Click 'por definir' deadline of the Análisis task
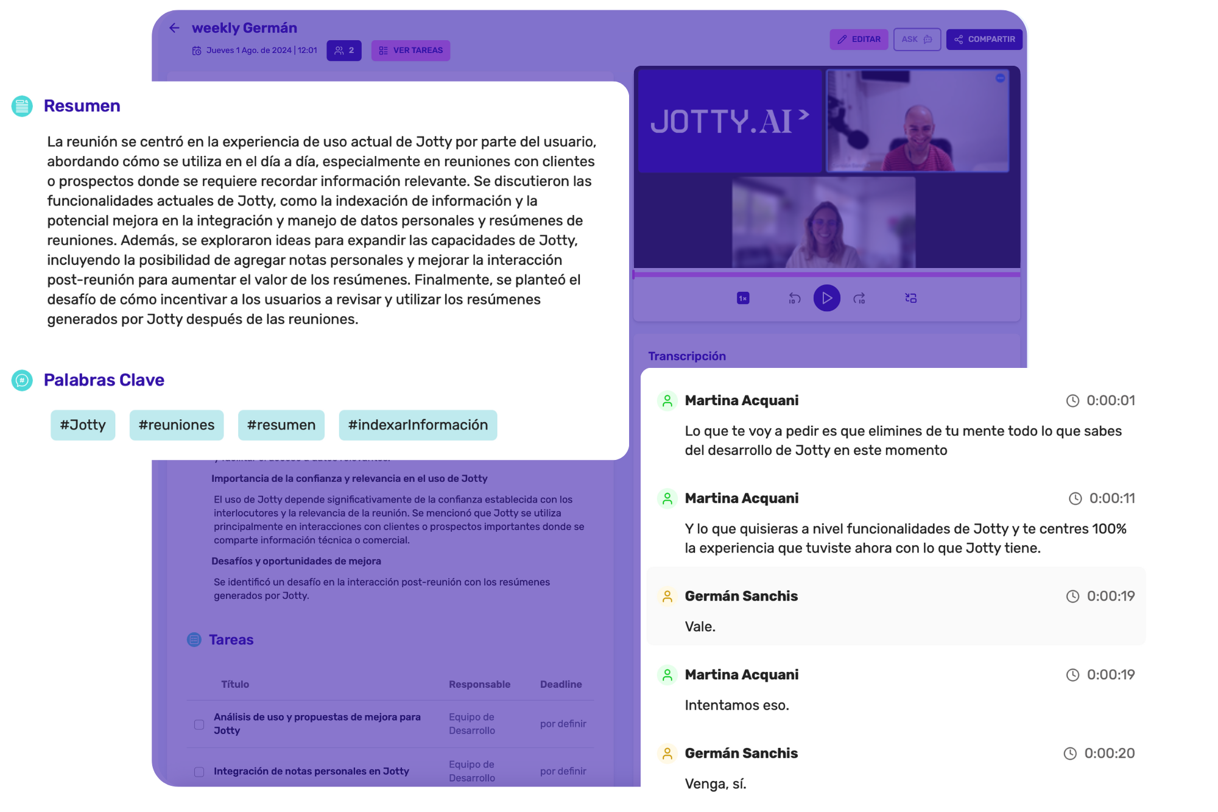 tap(563, 724)
